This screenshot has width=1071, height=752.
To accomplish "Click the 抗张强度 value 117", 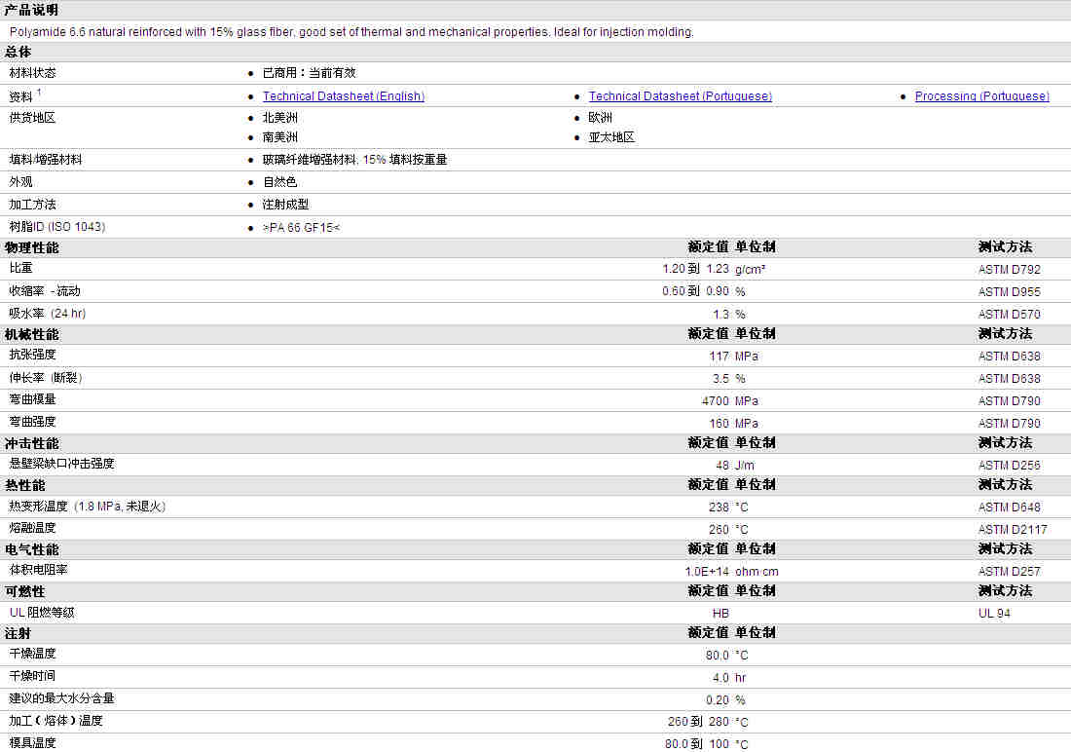I will [720, 357].
